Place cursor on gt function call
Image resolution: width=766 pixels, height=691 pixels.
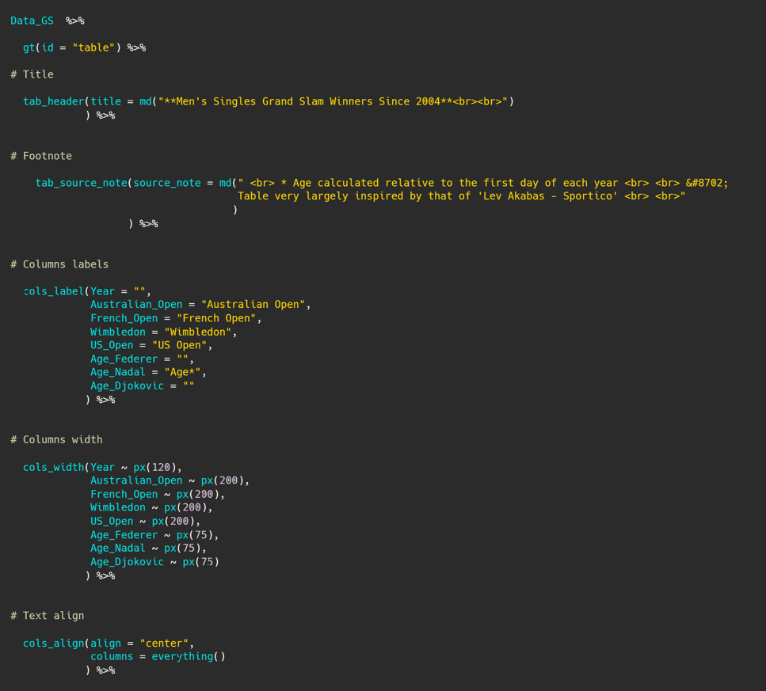(x=29, y=47)
